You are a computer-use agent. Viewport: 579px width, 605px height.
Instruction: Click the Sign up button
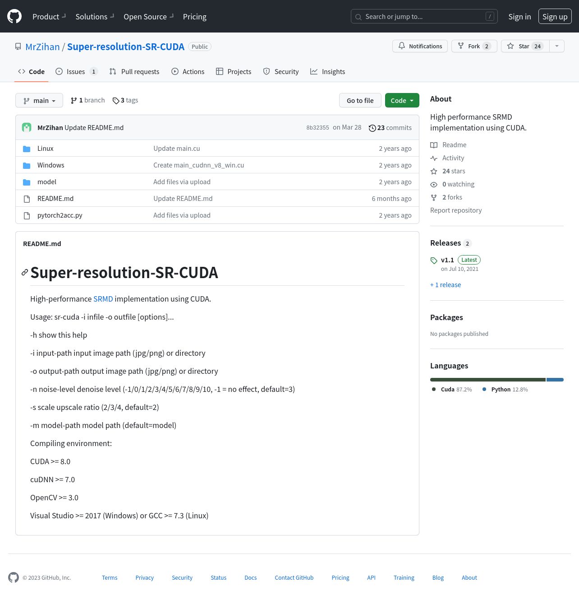[555, 16]
